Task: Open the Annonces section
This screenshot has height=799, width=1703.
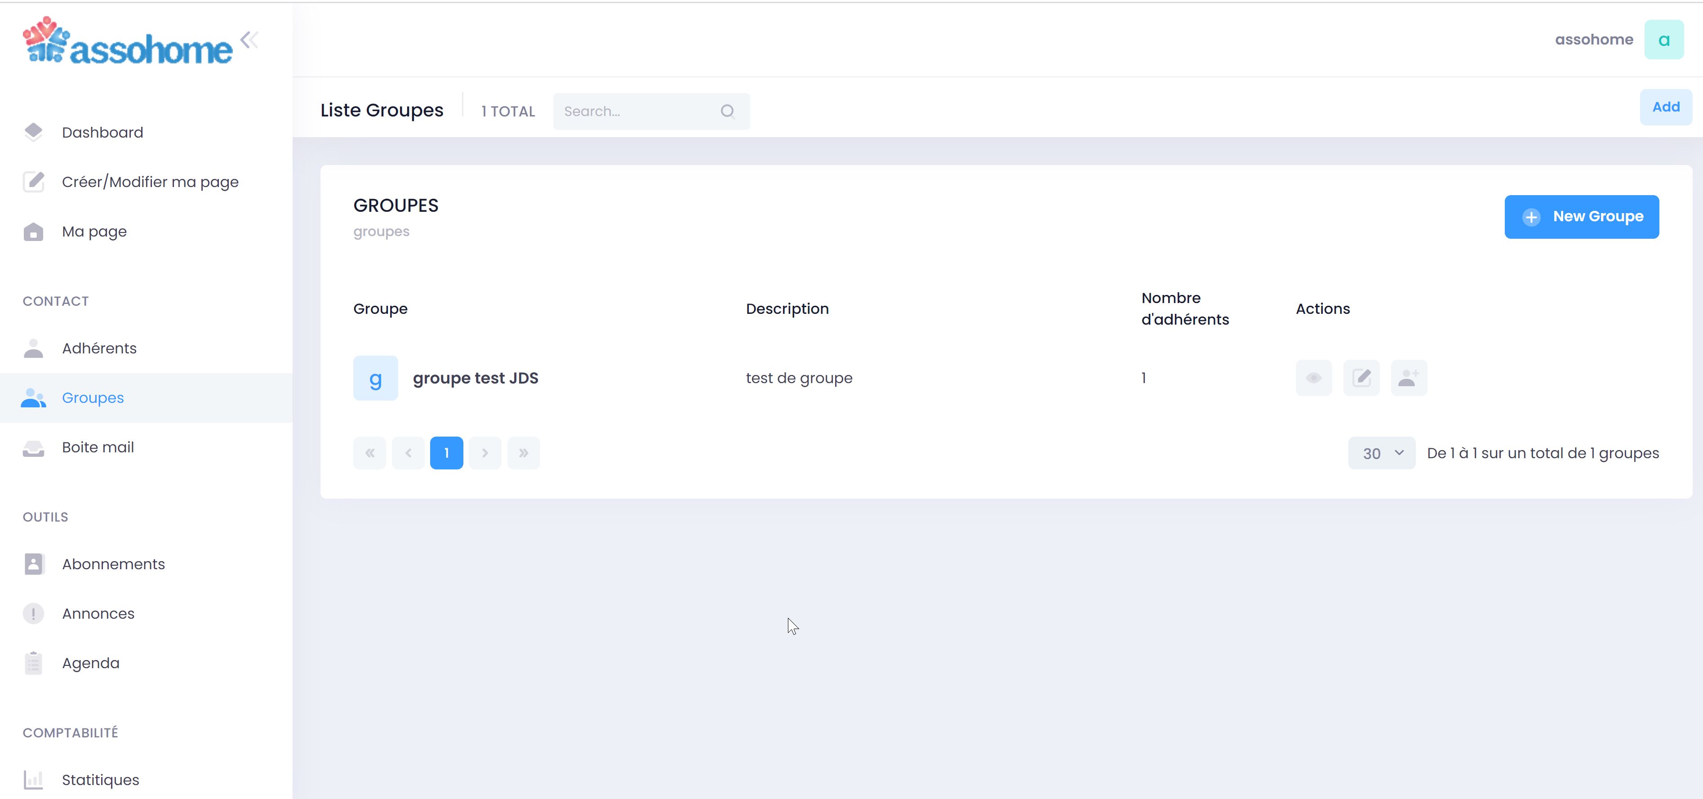Action: 98,614
